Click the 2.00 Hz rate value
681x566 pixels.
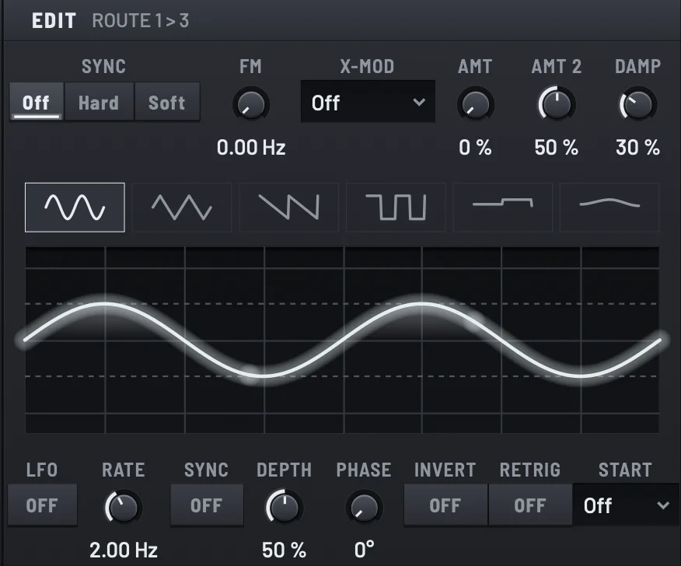(124, 550)
